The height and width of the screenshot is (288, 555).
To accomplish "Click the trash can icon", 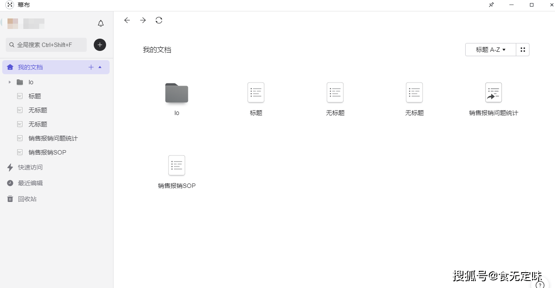I will click(10, 199).
